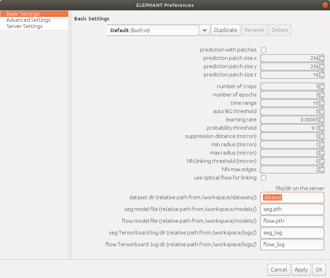Click the Rename profile button
Image resolution: width=330 pixels, height=278 pixels.
point(254,30)
